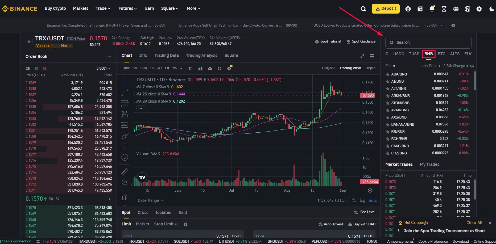496x244 pixels.
Task: Open the Stop Limit order dropdown
Action: click(x=166, y=224)
